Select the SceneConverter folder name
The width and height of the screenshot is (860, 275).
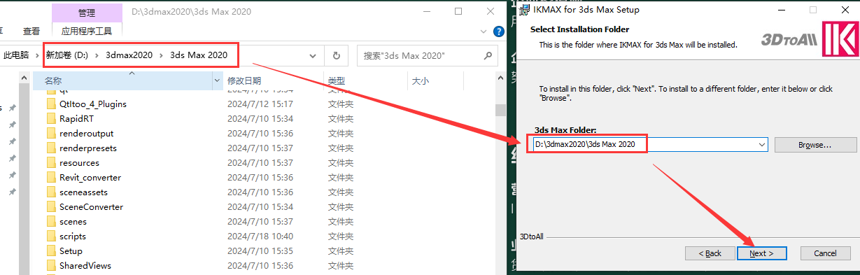[91, 206]
